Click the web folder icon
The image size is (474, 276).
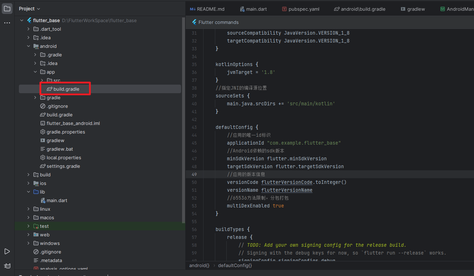(36, 235)
